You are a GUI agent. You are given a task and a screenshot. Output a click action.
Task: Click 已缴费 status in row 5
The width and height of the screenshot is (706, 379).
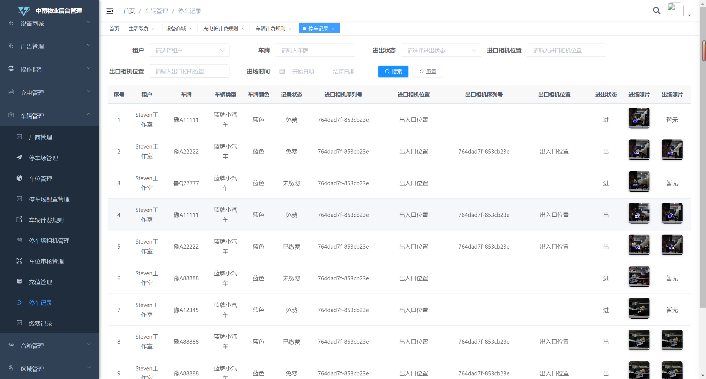click(292, 247)
